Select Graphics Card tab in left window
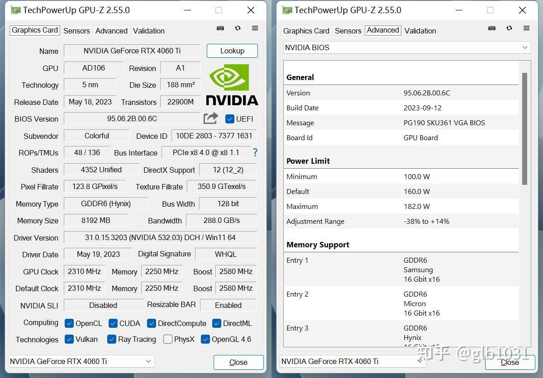 click(35, 30)
